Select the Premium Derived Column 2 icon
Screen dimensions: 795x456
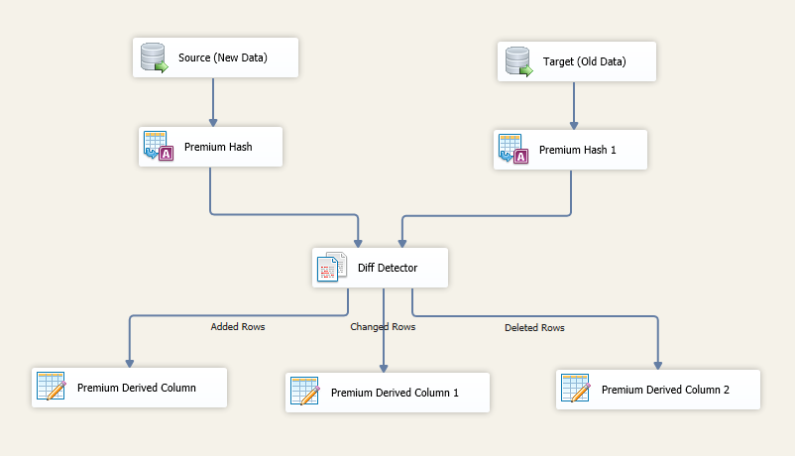(576, 390)
